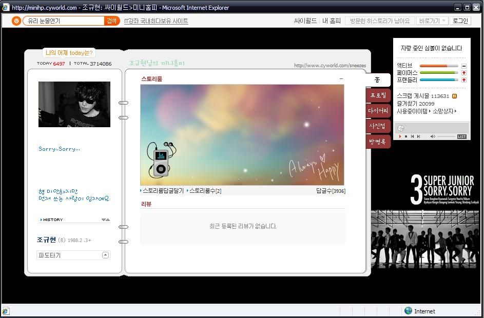The height and width of the screenshot is (318, 484).
Task: Click 스토리룸답글달기 link
Action: pyautogui.click(x=163, y=191)
